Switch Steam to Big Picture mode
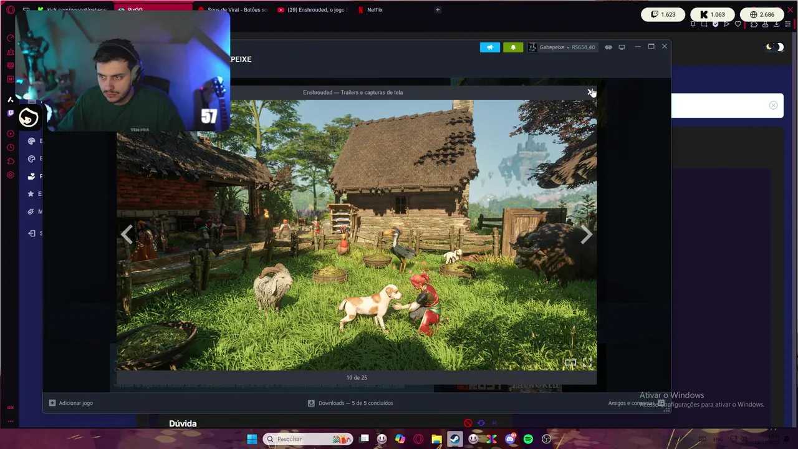This screenshot has width=798, height=449. pyautogui.click(x=622, y=47)
